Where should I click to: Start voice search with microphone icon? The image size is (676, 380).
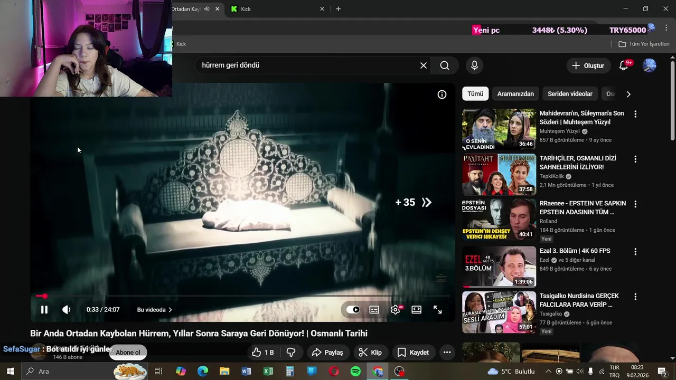474,65
